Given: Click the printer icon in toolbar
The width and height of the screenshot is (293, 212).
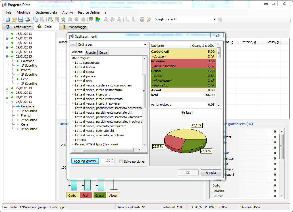Looking at the screenshot, I should pyautogui.click(x=27, y=20).
